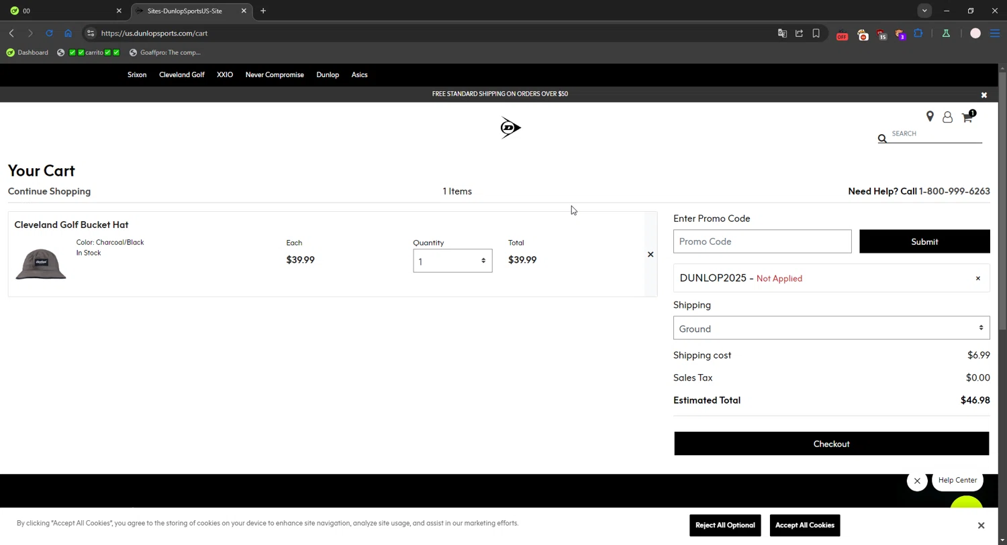
Task: Click the Sales Tax value $0.00
Action: pos(977,377)
